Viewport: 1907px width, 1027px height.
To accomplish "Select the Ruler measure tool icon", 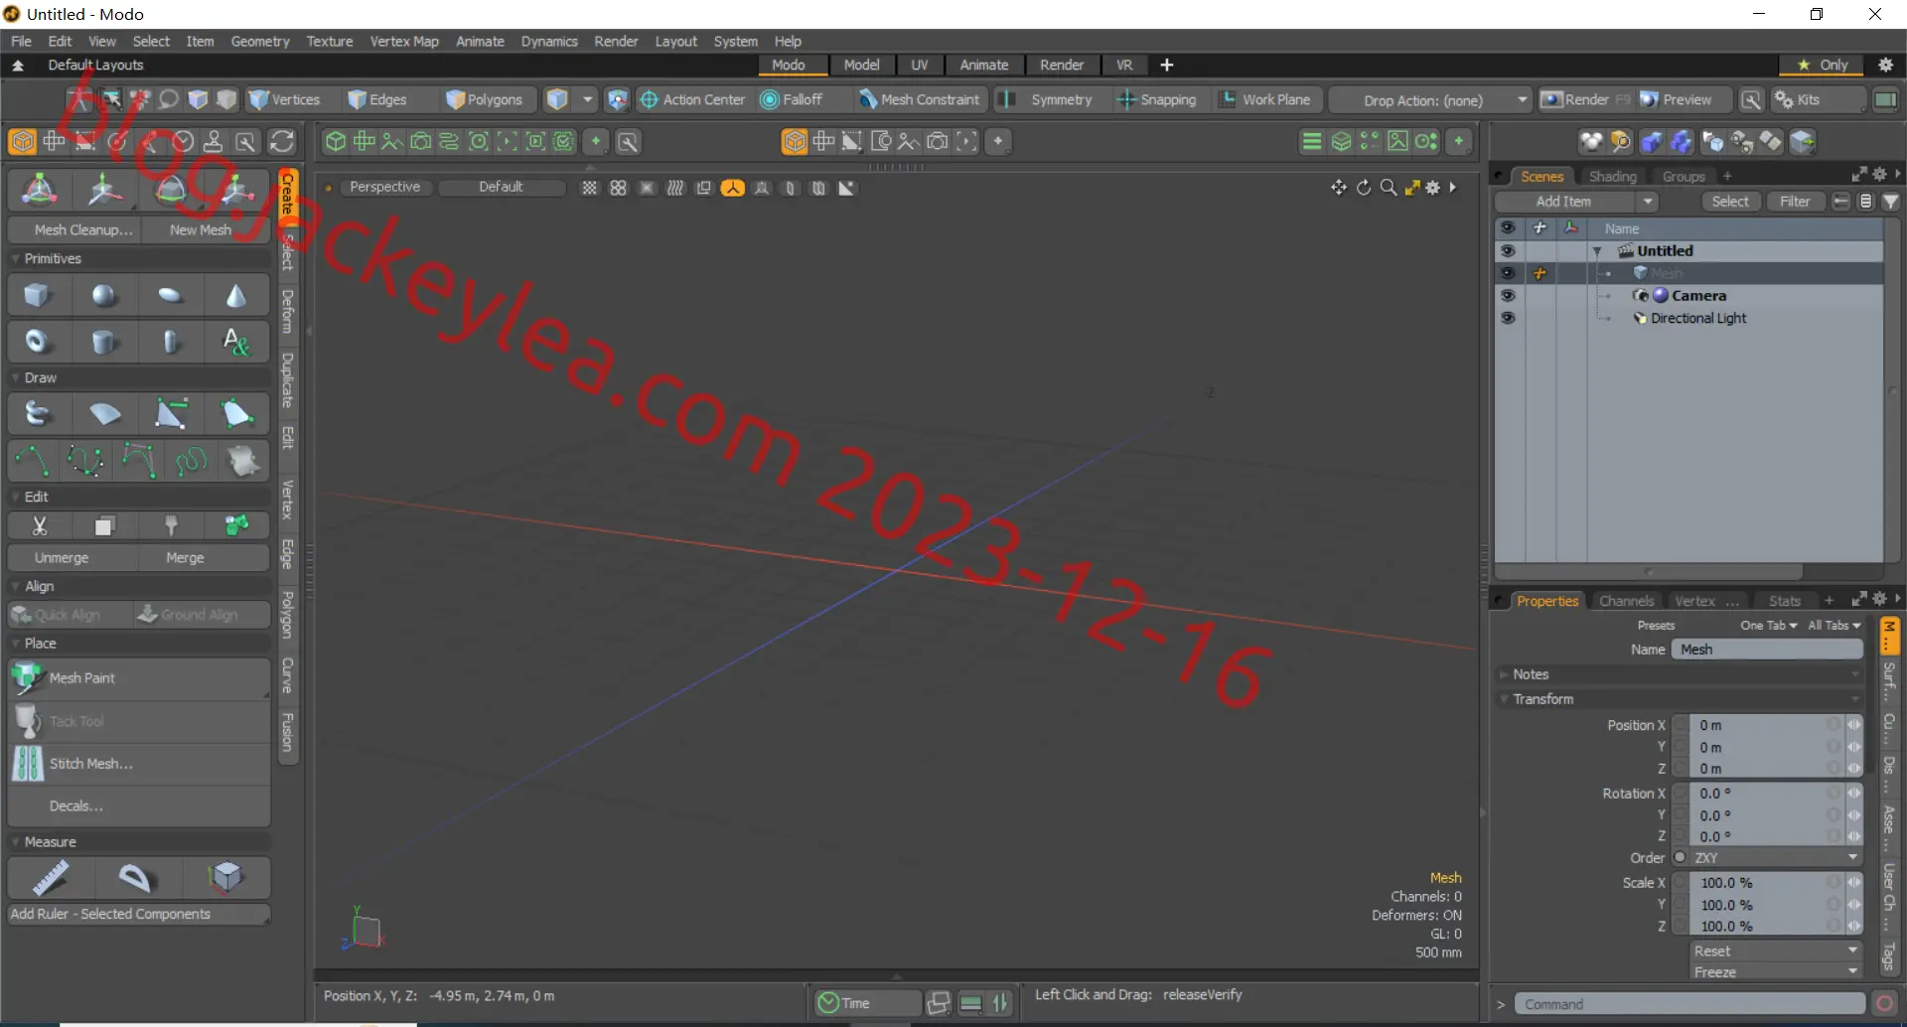I will coord(51,878).
